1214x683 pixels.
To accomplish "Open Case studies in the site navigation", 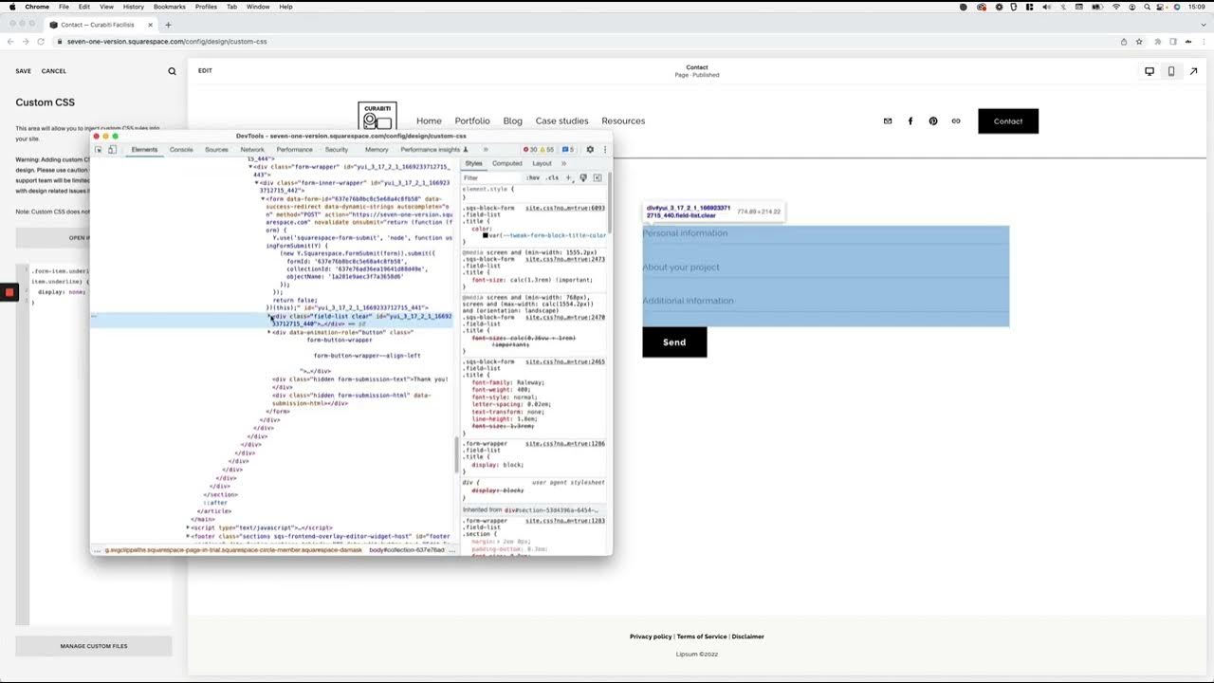I will coord(561,120).
